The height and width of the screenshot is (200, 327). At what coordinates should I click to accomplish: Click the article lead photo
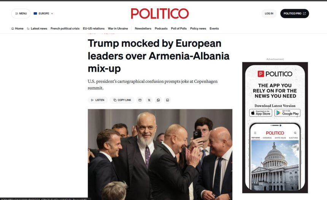tap(160, 154)
